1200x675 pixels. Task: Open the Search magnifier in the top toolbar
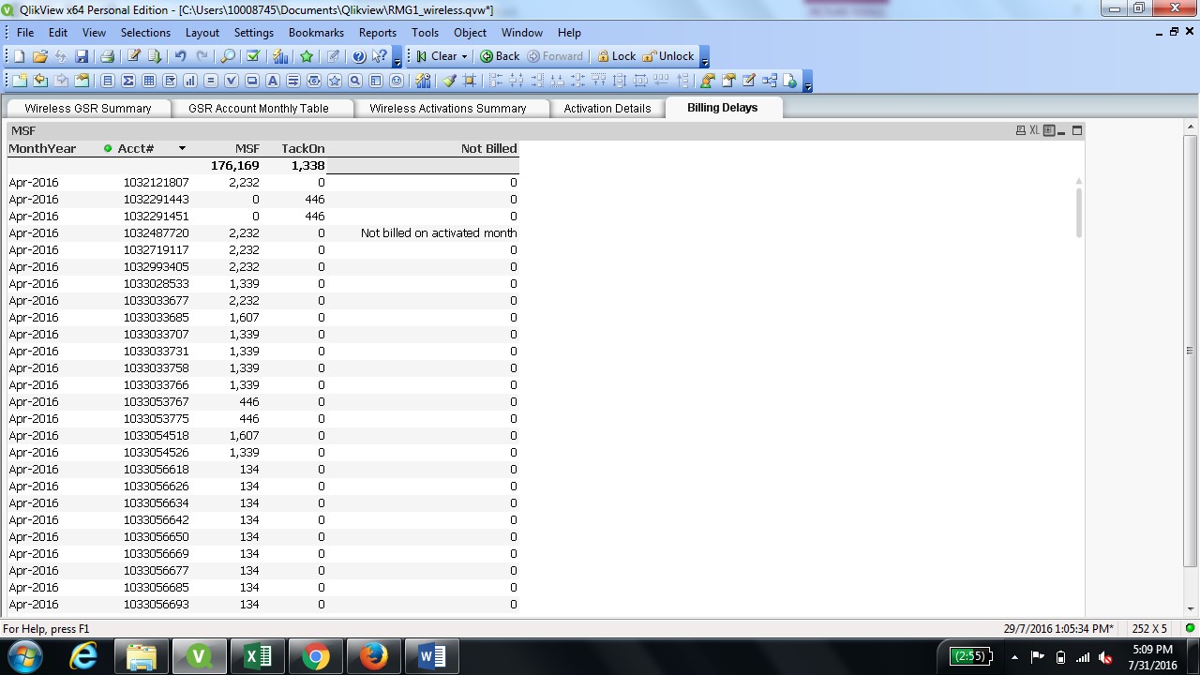click(x=228, y=56)
